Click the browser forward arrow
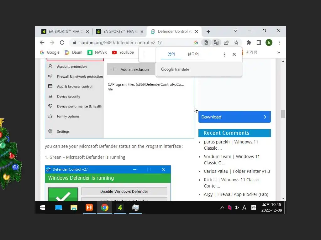Image resolution: width=321 pixels, height=240 pixels. coord(52,42)
